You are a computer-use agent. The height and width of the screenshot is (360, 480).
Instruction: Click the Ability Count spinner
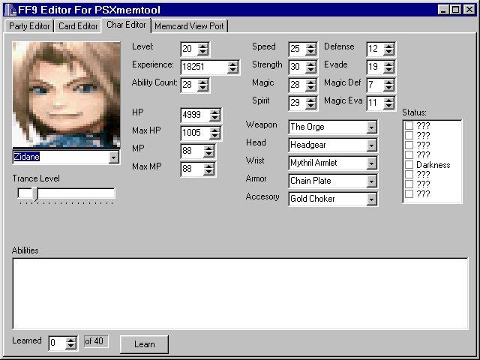click(x=203, y=85)
